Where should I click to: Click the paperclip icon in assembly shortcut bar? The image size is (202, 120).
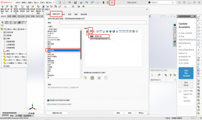(166, 75)
